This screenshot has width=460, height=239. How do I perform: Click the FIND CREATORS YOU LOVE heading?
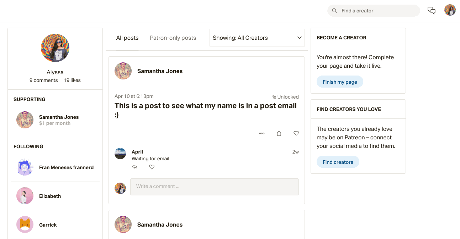click(349, 109)
